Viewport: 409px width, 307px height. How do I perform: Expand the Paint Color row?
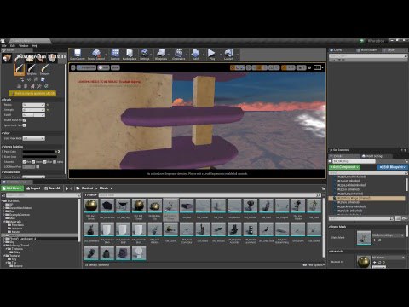pyautogui.click(x=3, y=152)
